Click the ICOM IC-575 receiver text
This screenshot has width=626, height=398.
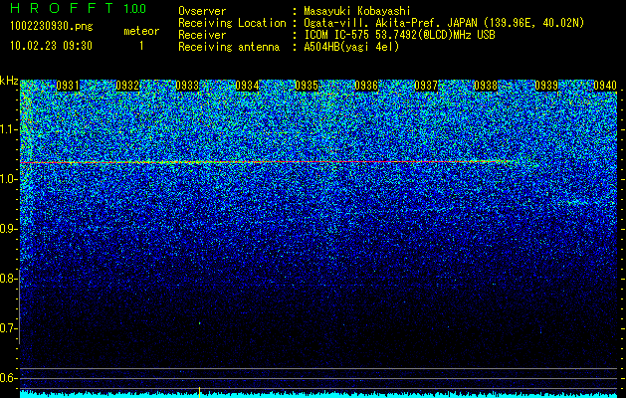click(399, 35)
